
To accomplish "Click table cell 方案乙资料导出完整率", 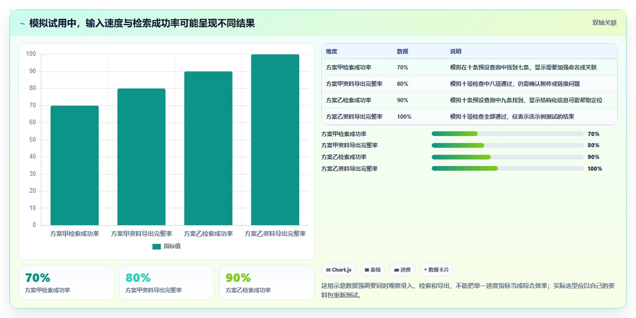I will point(354,117).
